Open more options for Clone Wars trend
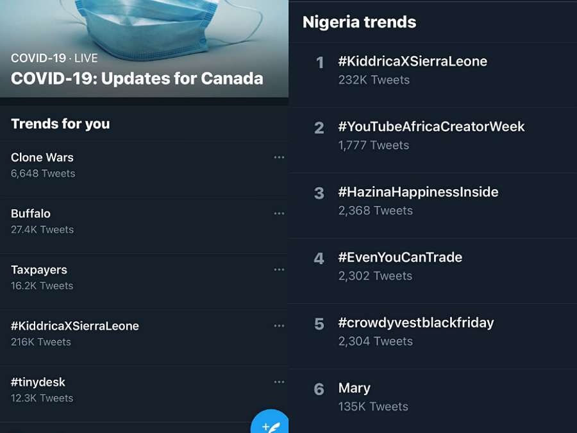The width and height of the screenshot is (577, 433). pyautogui.click(x=279, y=158)
